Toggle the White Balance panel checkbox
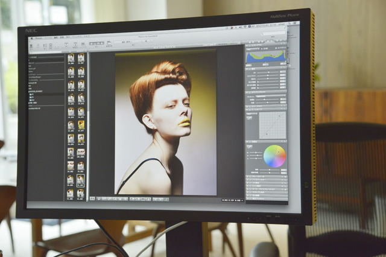The image size is (386, 257). click(x=250, y=92)
